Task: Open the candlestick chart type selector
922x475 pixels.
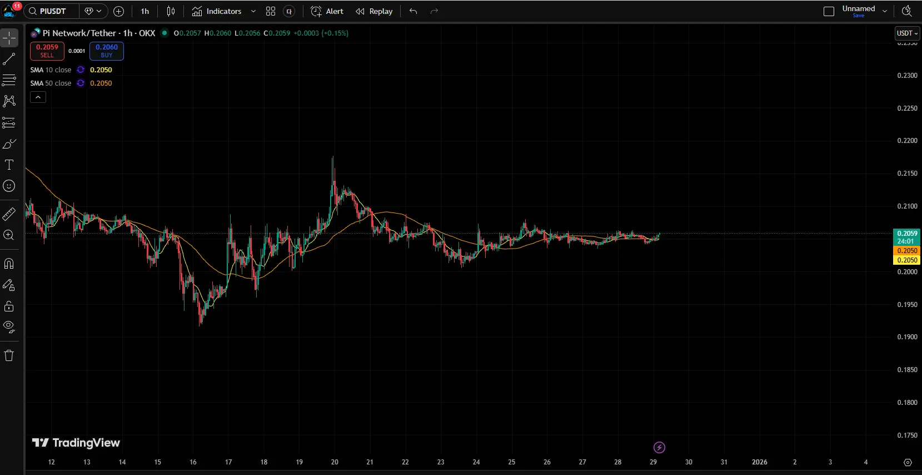Action: [x=171, y=11]
